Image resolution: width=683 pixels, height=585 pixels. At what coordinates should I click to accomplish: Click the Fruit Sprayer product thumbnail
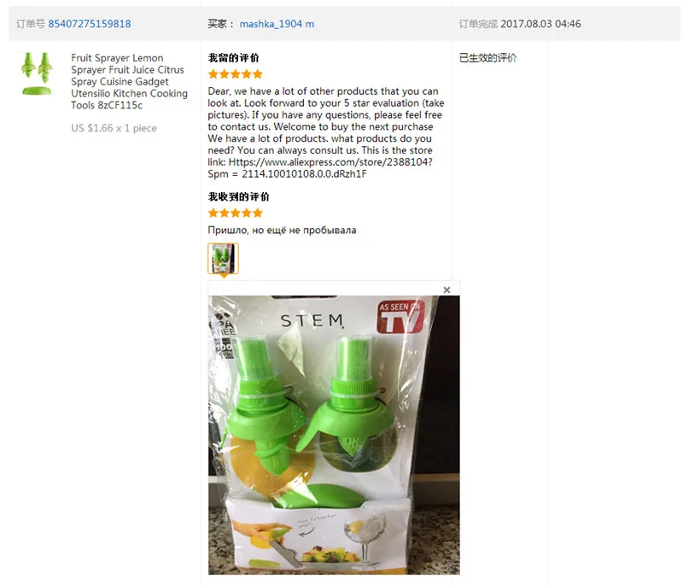pyautogui.click(x=37, y=73)
